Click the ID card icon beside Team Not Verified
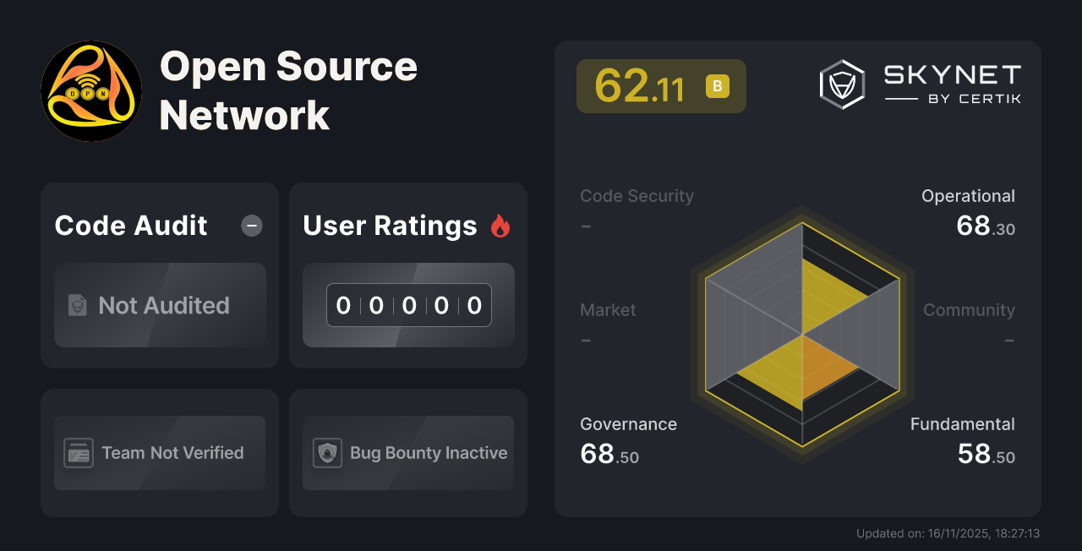This screenshot has height=551, width=1082. coord(79,453)
